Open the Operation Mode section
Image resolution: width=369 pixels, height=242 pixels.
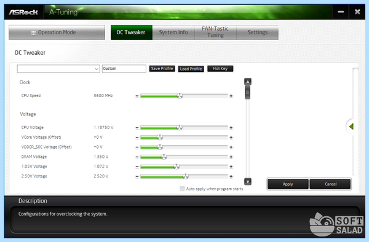(x=57, y=33)
